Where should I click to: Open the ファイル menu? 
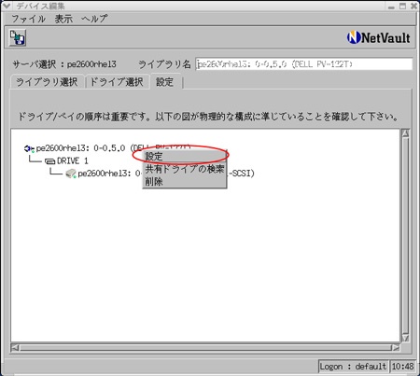coord(29,19)
